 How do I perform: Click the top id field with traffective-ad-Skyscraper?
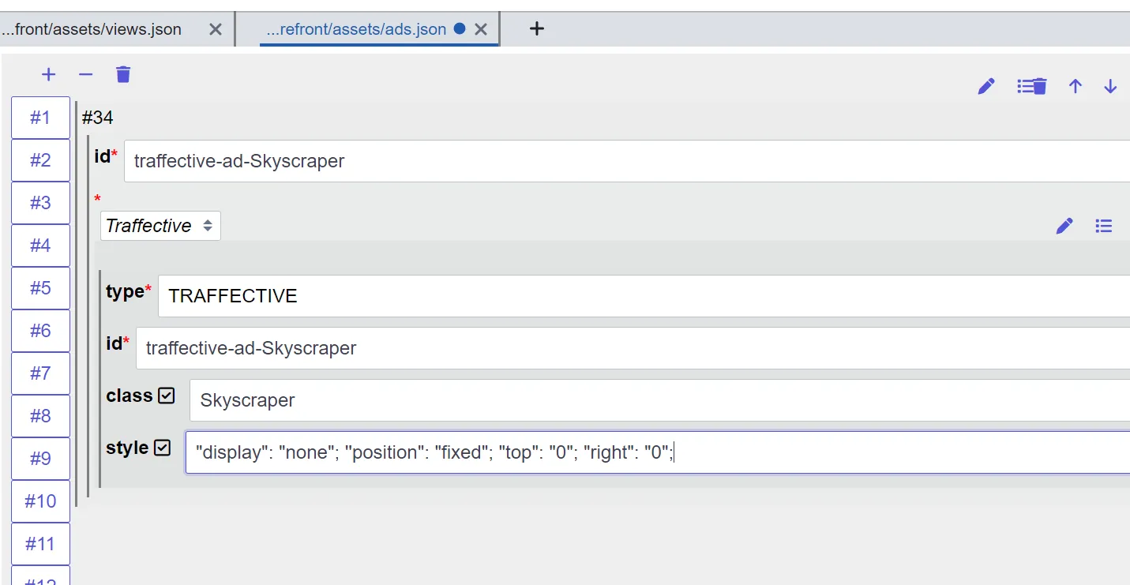[x=627, y=161]
